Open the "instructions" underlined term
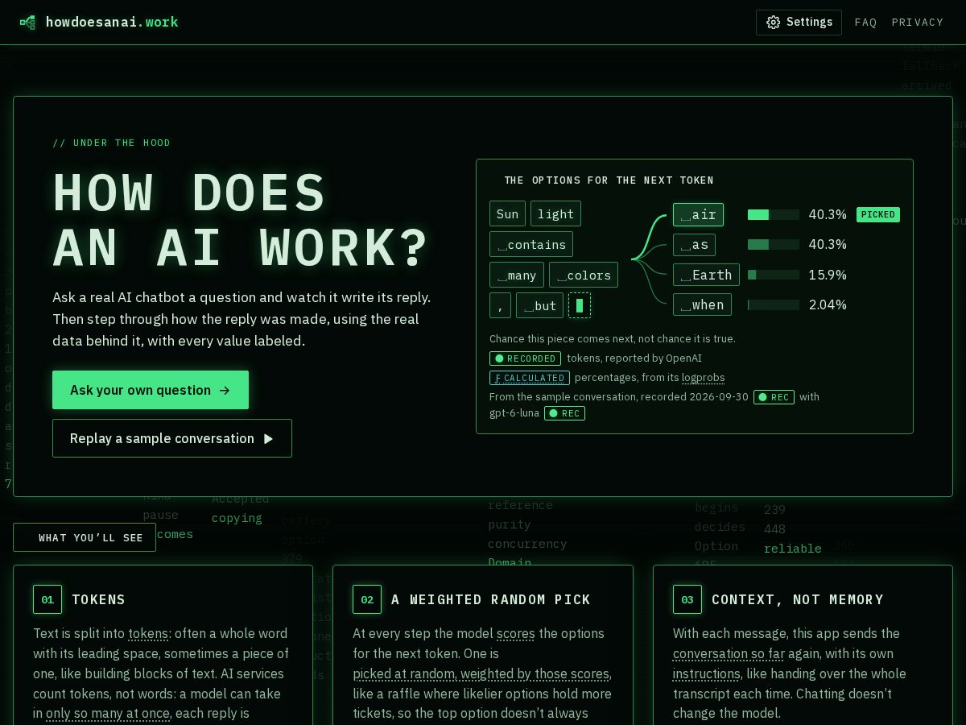 [707, 674]
